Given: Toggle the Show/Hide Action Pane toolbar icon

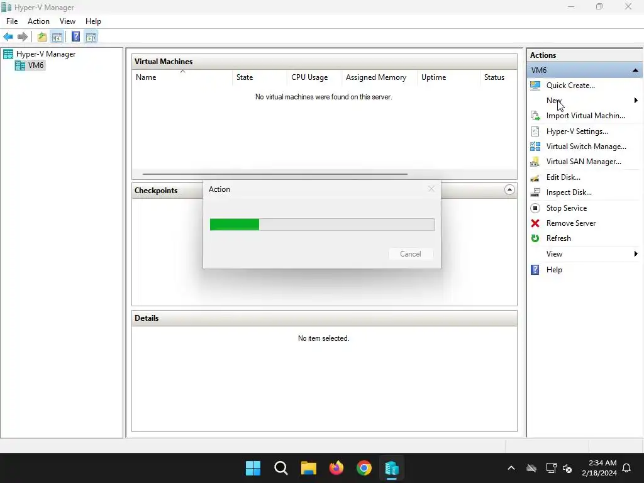Looking at the screenshot, I should [91, 37].
